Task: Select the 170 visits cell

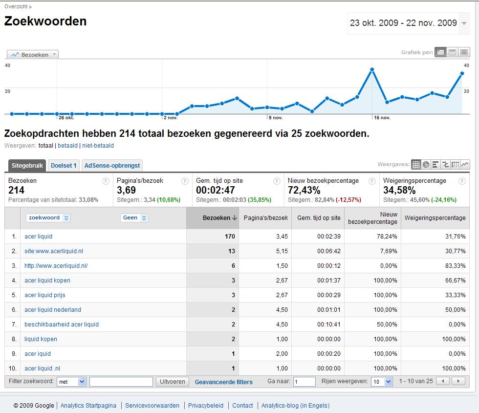Action: coord(213,237)
